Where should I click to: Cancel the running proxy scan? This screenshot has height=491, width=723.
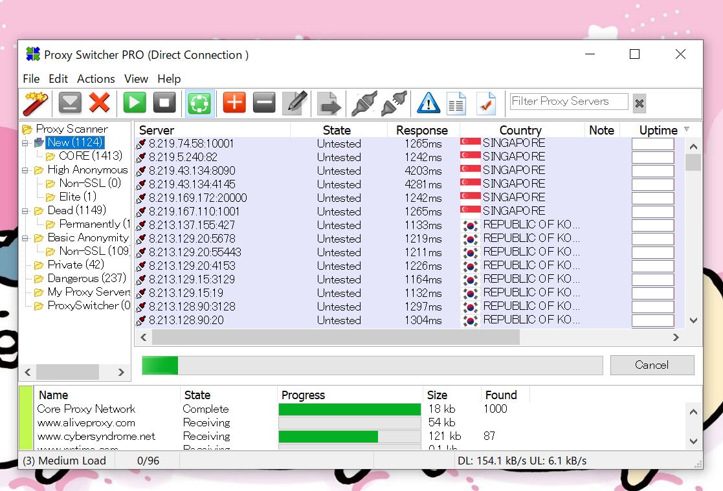coord(652,365)
